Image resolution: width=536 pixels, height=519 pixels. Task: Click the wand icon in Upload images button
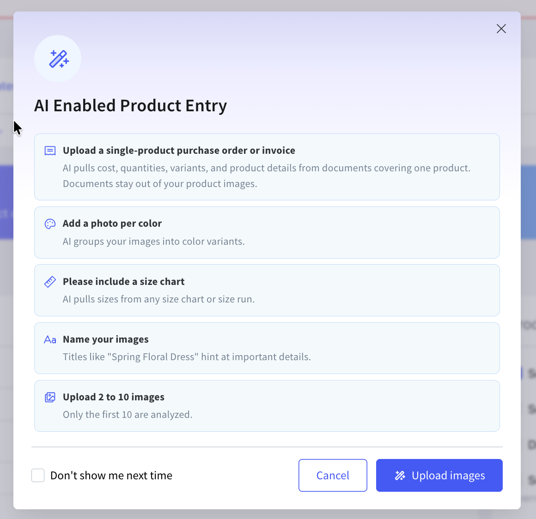tap(400, 476)
